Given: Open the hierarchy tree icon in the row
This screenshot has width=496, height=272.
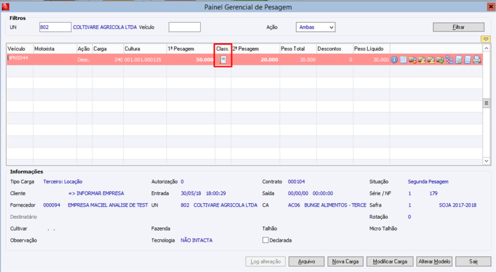Looking at the screenshot, I should point(449,59).
